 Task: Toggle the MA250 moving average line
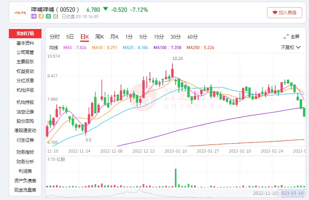[x=200, y=47]
